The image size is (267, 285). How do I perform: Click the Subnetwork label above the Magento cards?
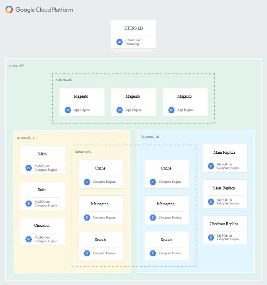[x=64, y=80]
